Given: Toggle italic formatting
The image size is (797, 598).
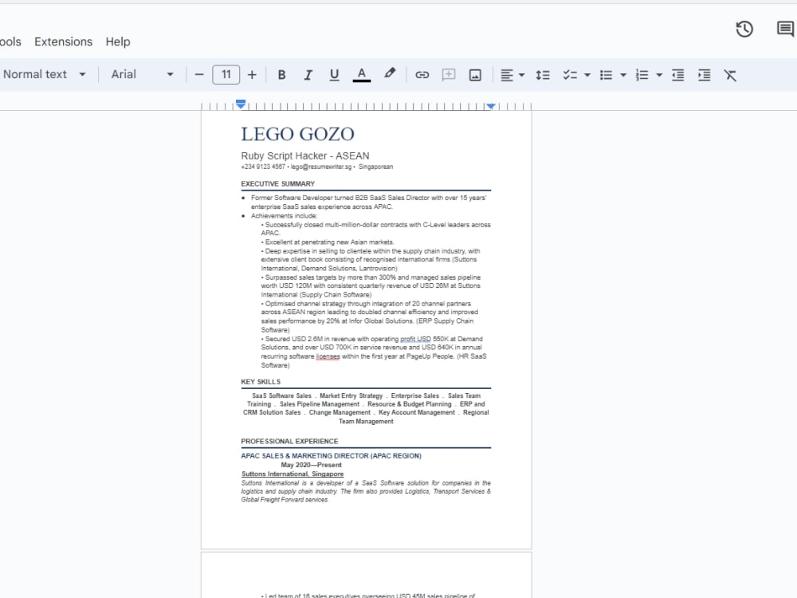Looking at the screenshot, I should click(308, 75).
